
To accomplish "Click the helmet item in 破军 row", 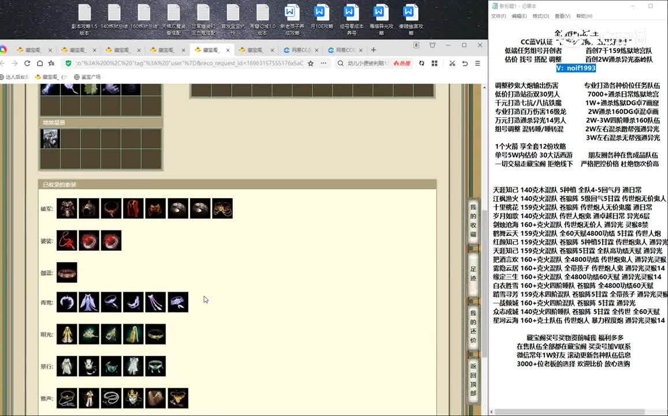I will (x=89, y=209).
